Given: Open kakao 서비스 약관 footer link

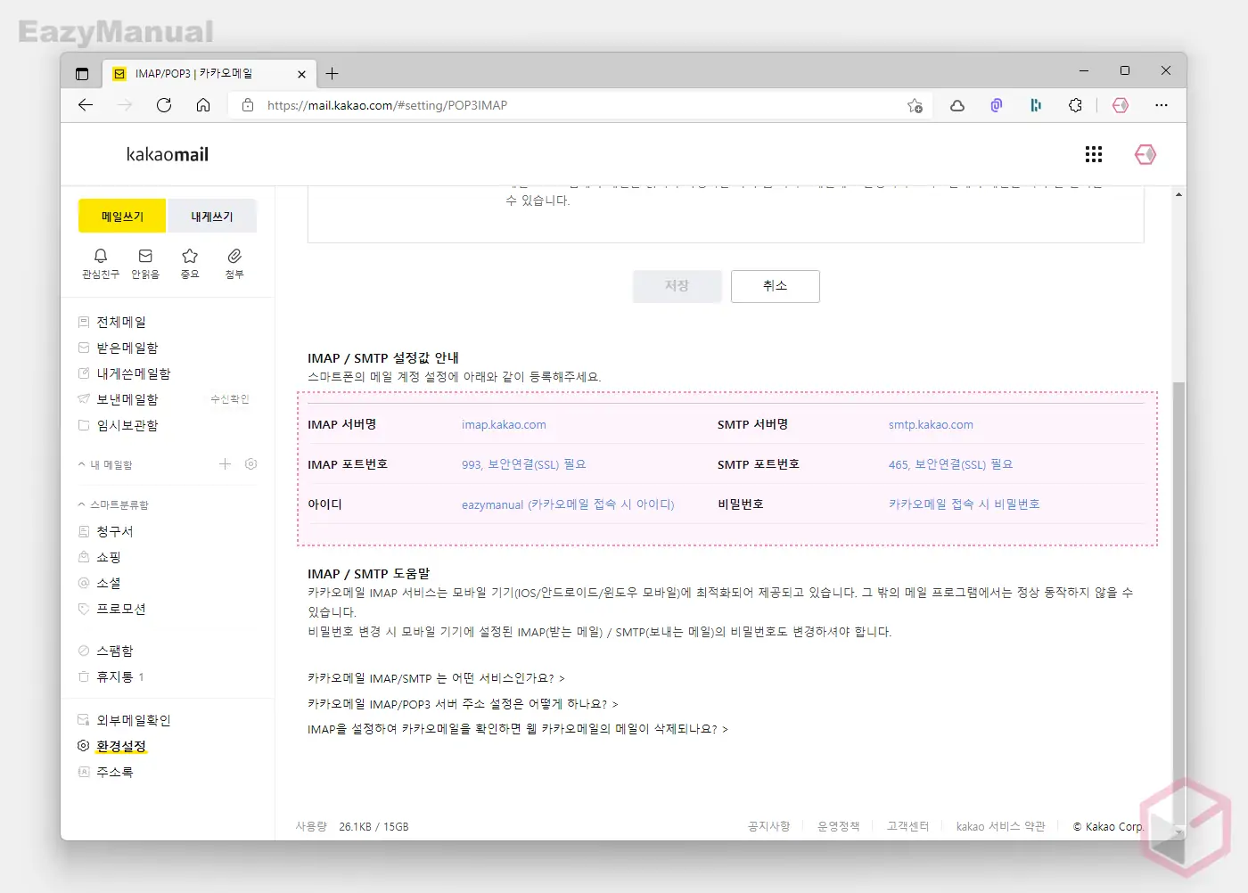Looking at the screenshot, I should point(1001,826).
